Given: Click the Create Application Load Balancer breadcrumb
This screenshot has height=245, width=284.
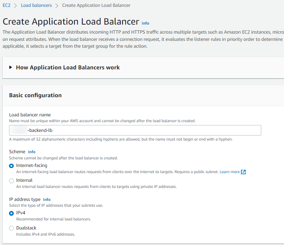Looking at the screenshot, I should click(96, 5).
